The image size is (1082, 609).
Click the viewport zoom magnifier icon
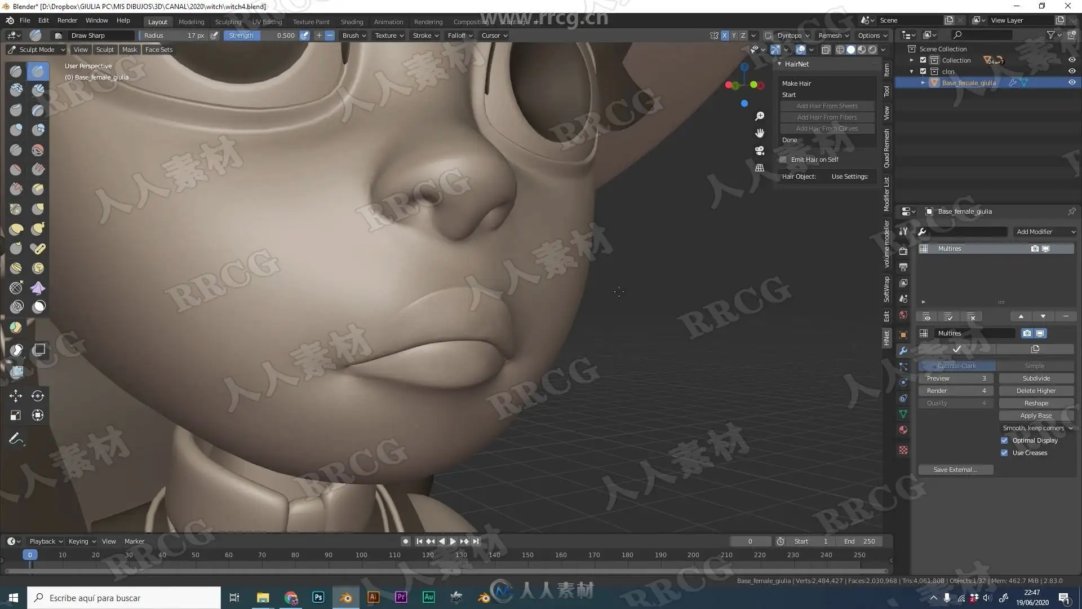click(760, 116)
